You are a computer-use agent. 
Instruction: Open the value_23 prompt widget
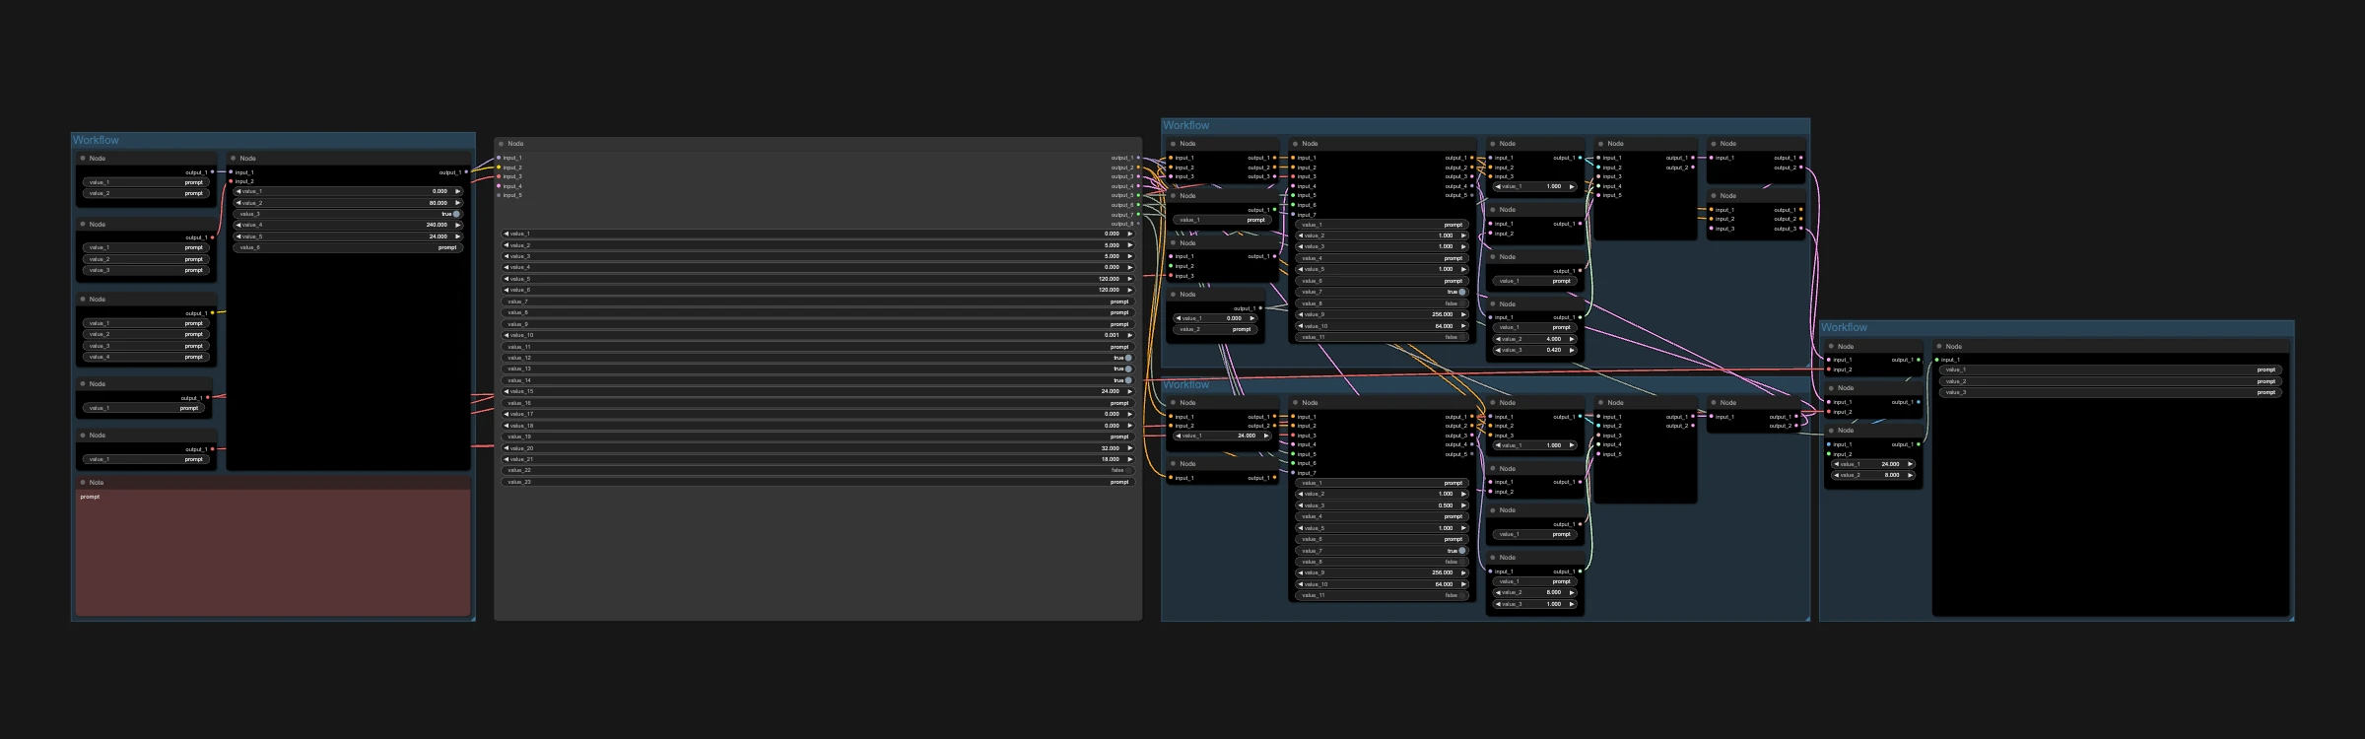point(818,482)
